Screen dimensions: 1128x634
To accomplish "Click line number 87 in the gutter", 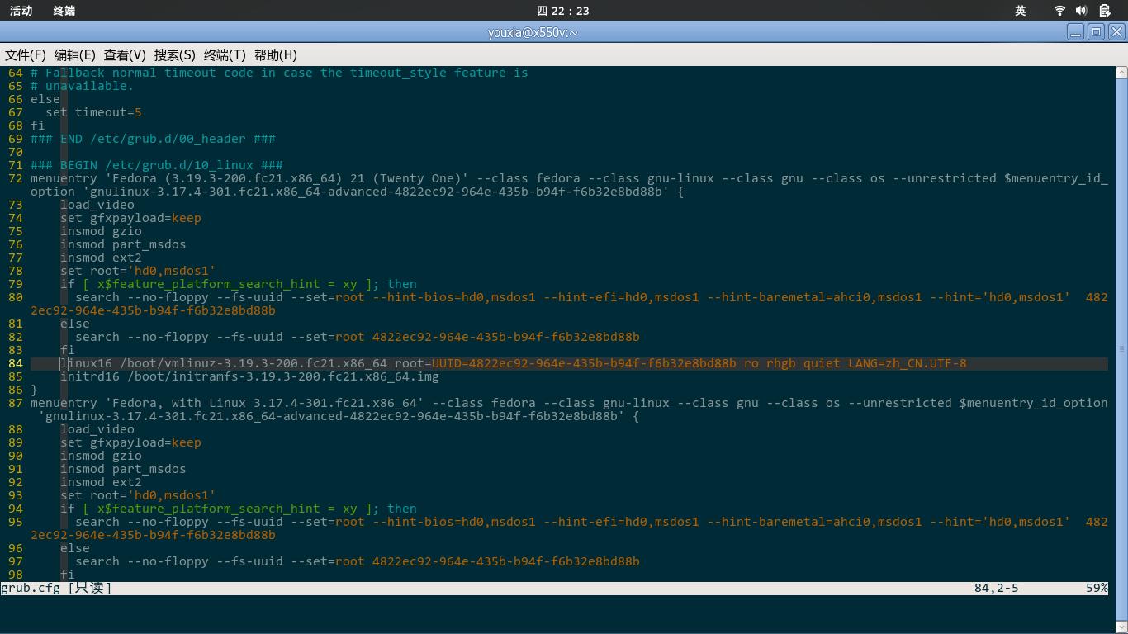I will [x=16, y=403].
